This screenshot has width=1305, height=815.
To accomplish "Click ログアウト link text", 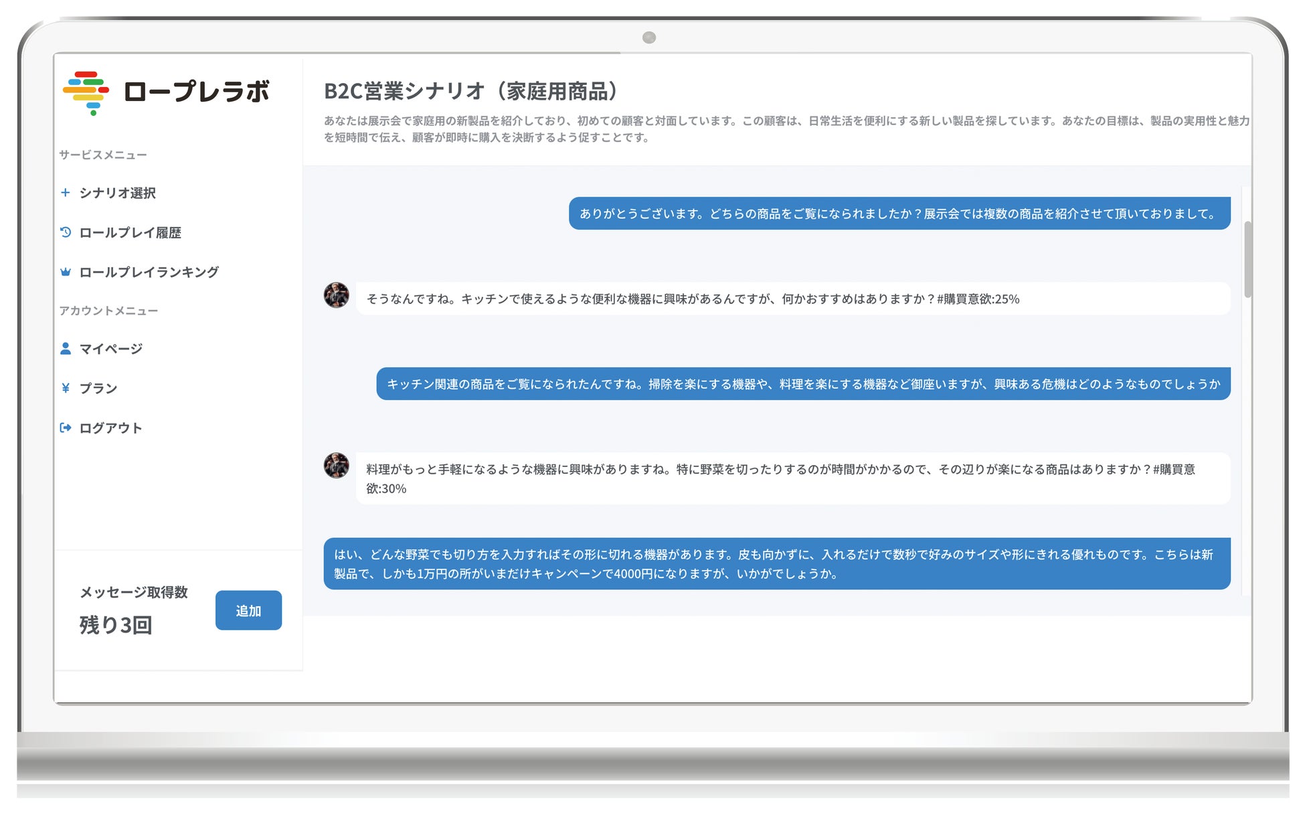I will [x=110, y=428].
